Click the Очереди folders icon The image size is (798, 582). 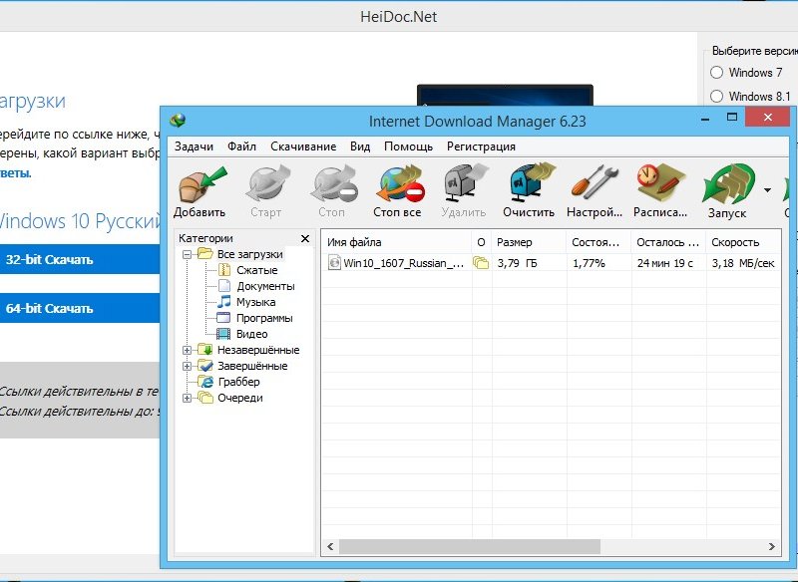[x=205, y=397]
